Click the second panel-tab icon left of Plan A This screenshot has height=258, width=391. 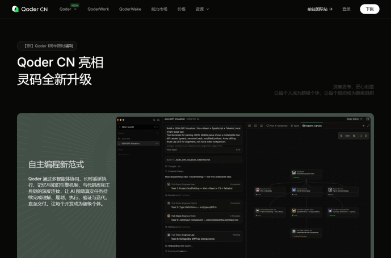[x=255, y=126]
